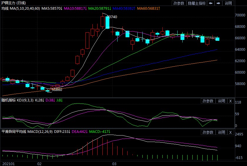Click the right arrow navigation button
Image resolution: width=247 pixels, height=166 pixels.
(218, 3)
